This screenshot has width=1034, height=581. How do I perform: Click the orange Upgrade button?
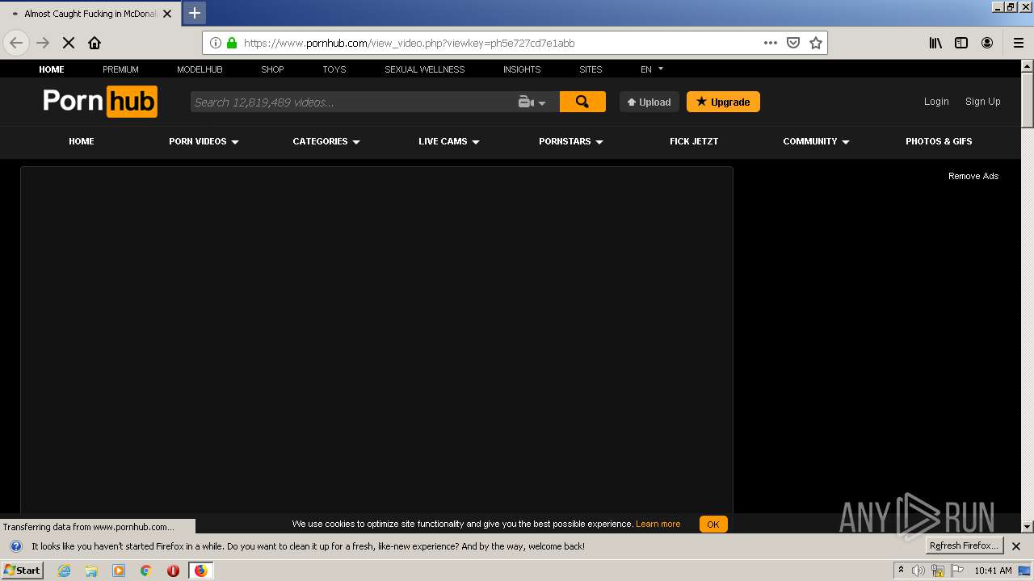[x=723, y=102]
